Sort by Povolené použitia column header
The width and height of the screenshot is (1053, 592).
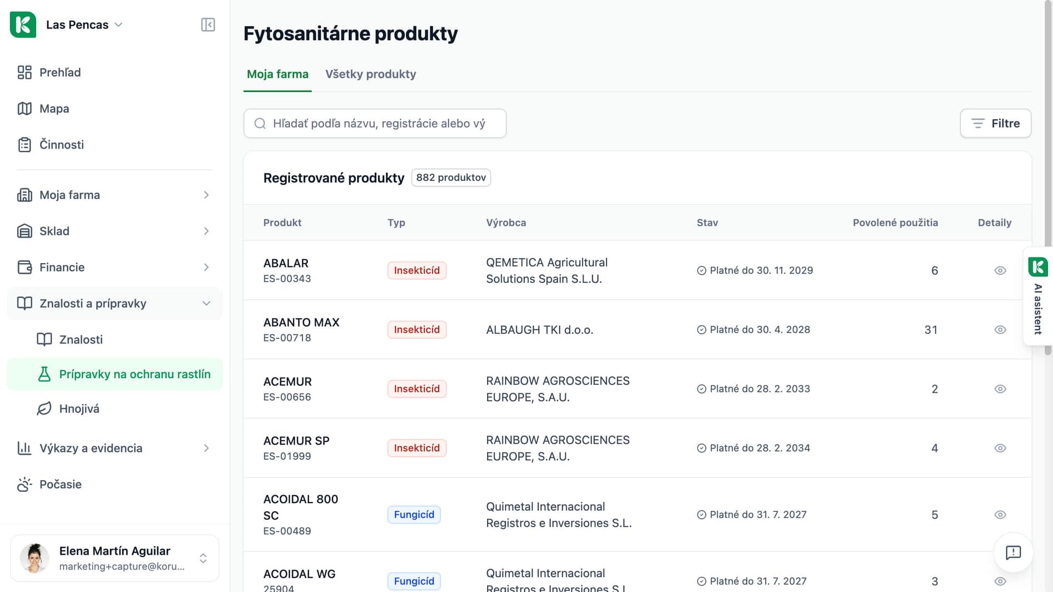coord(895,223)
